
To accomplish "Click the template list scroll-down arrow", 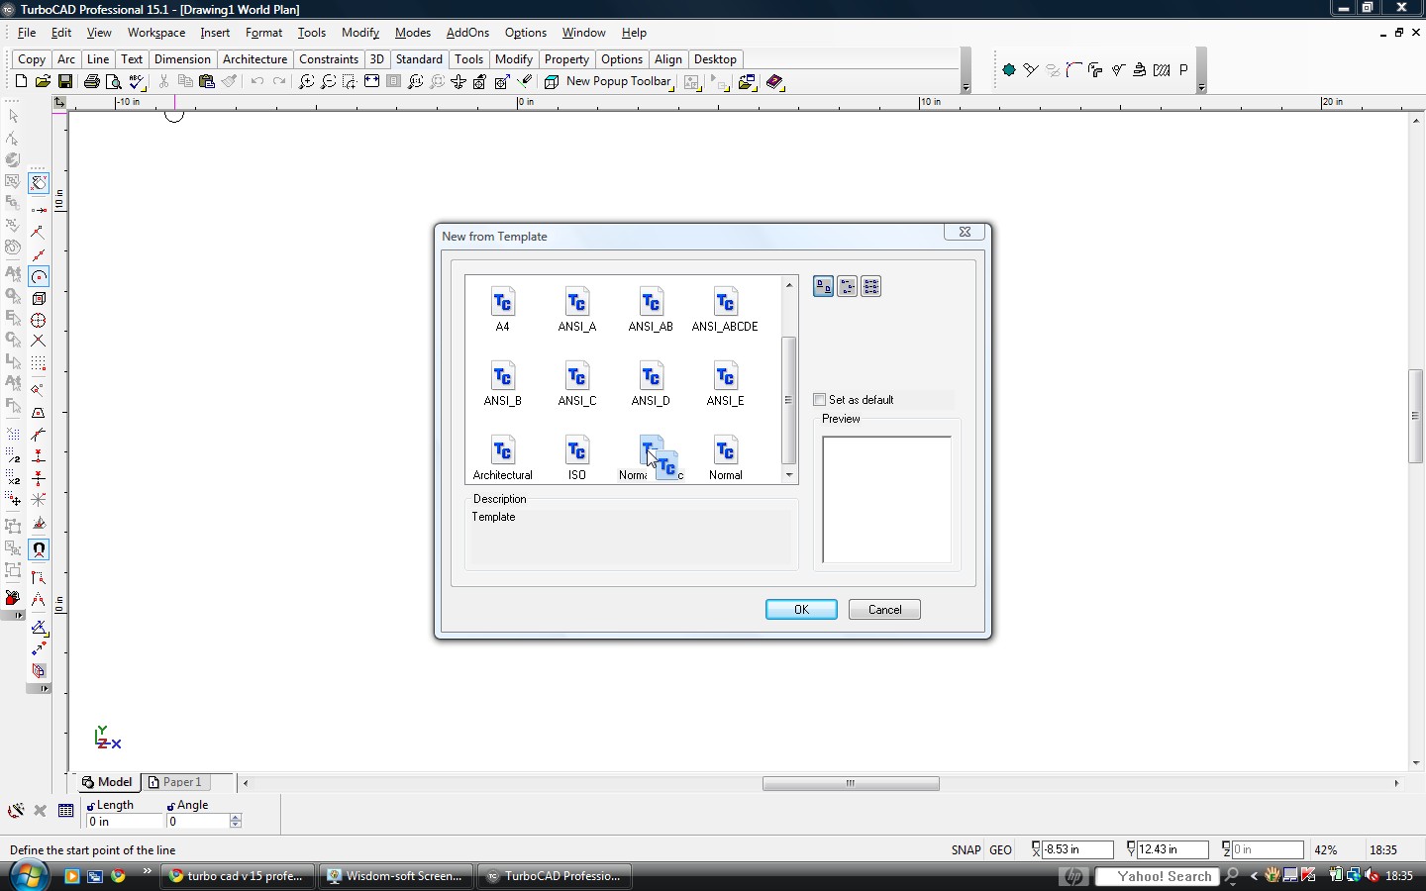I will 789,475.
